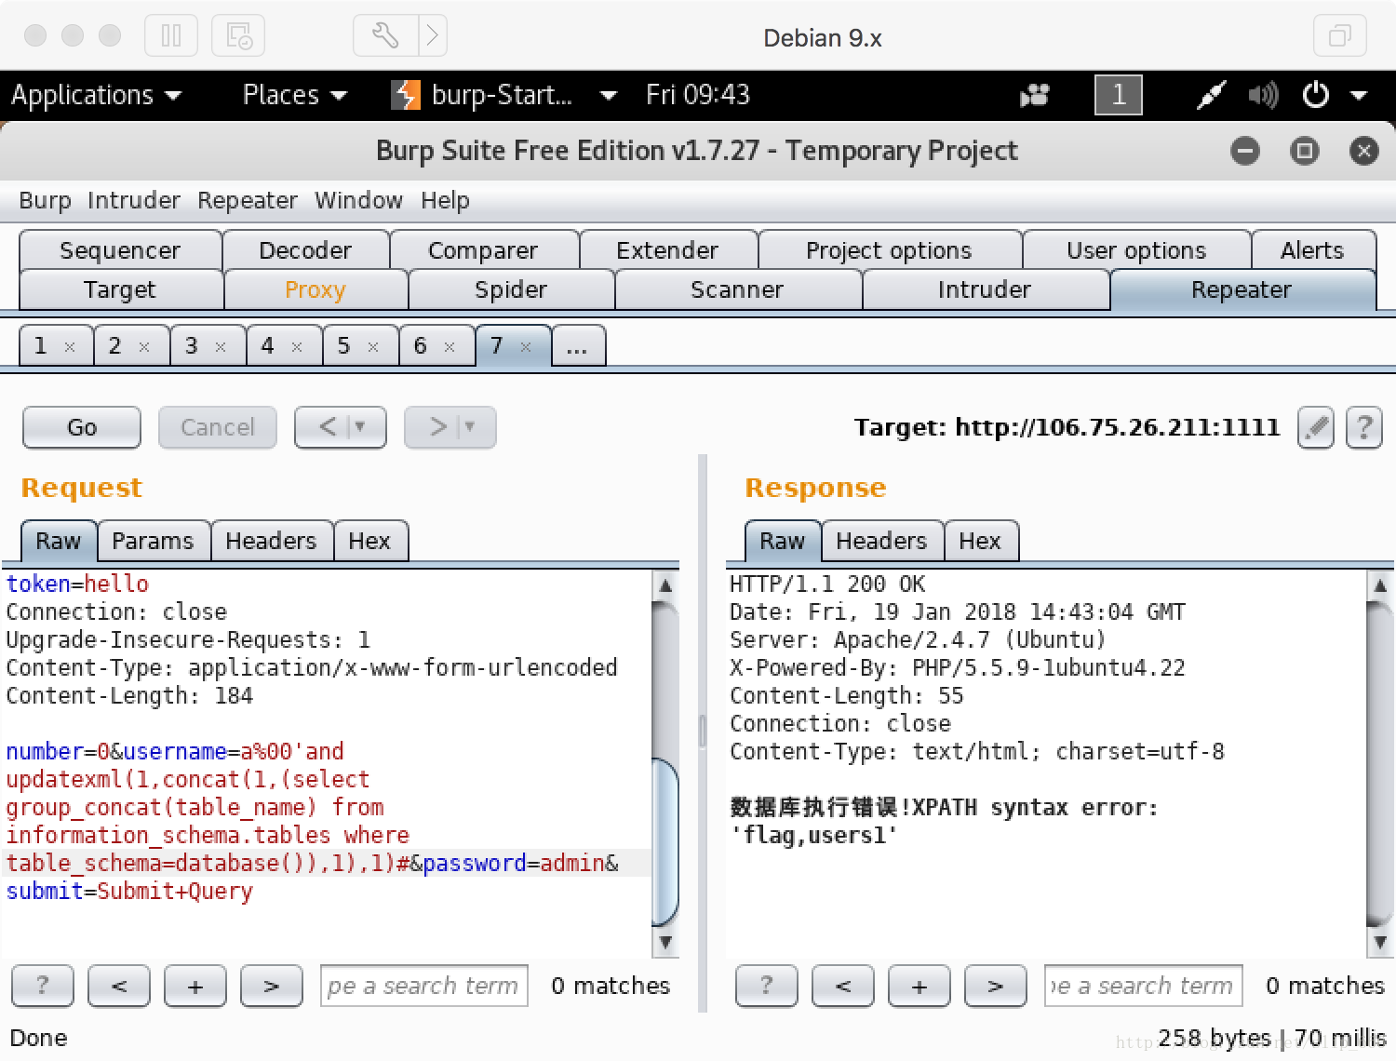
Task: Switch to the Scanner tab
Action: point(737,289)
